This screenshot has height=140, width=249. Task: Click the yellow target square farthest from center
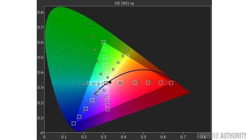click(x=127, y=56)
